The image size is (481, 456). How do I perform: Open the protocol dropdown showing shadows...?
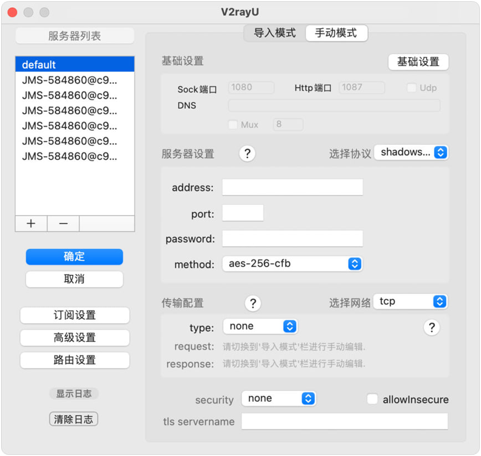[x=411, y=152]
